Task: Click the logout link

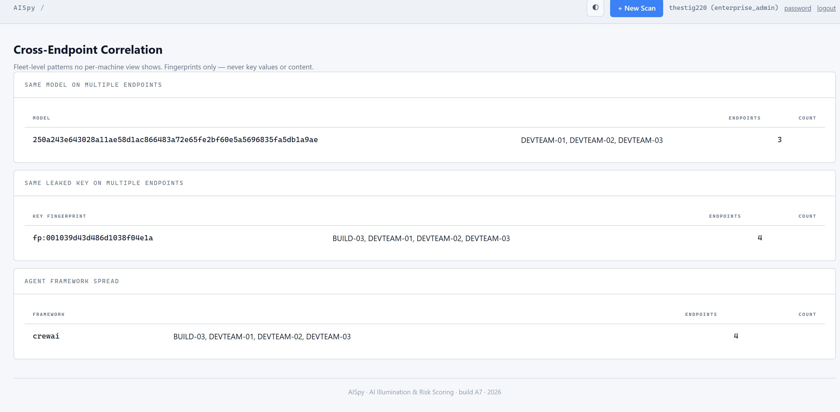Action: pos(826,8)
